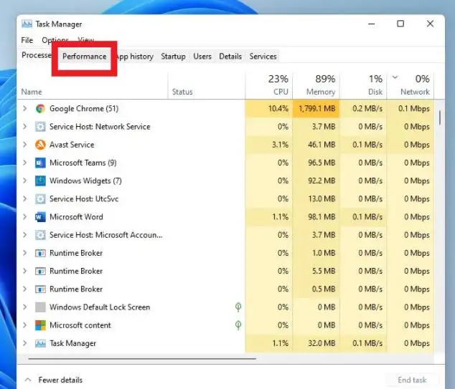This screenshot has width=455, height=389.
Task: Click the leaf suspended icon for Microsoft content
Action: point(238,325)
